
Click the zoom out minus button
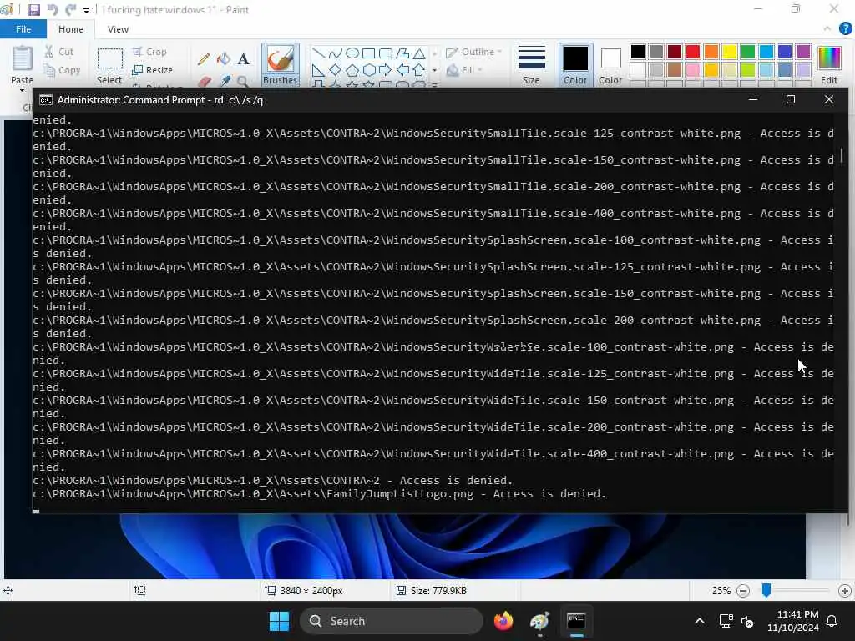click(x=742, y=590)
